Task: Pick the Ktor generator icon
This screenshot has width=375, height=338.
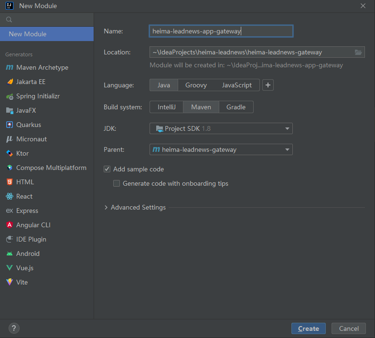Action: coord(10,153)
